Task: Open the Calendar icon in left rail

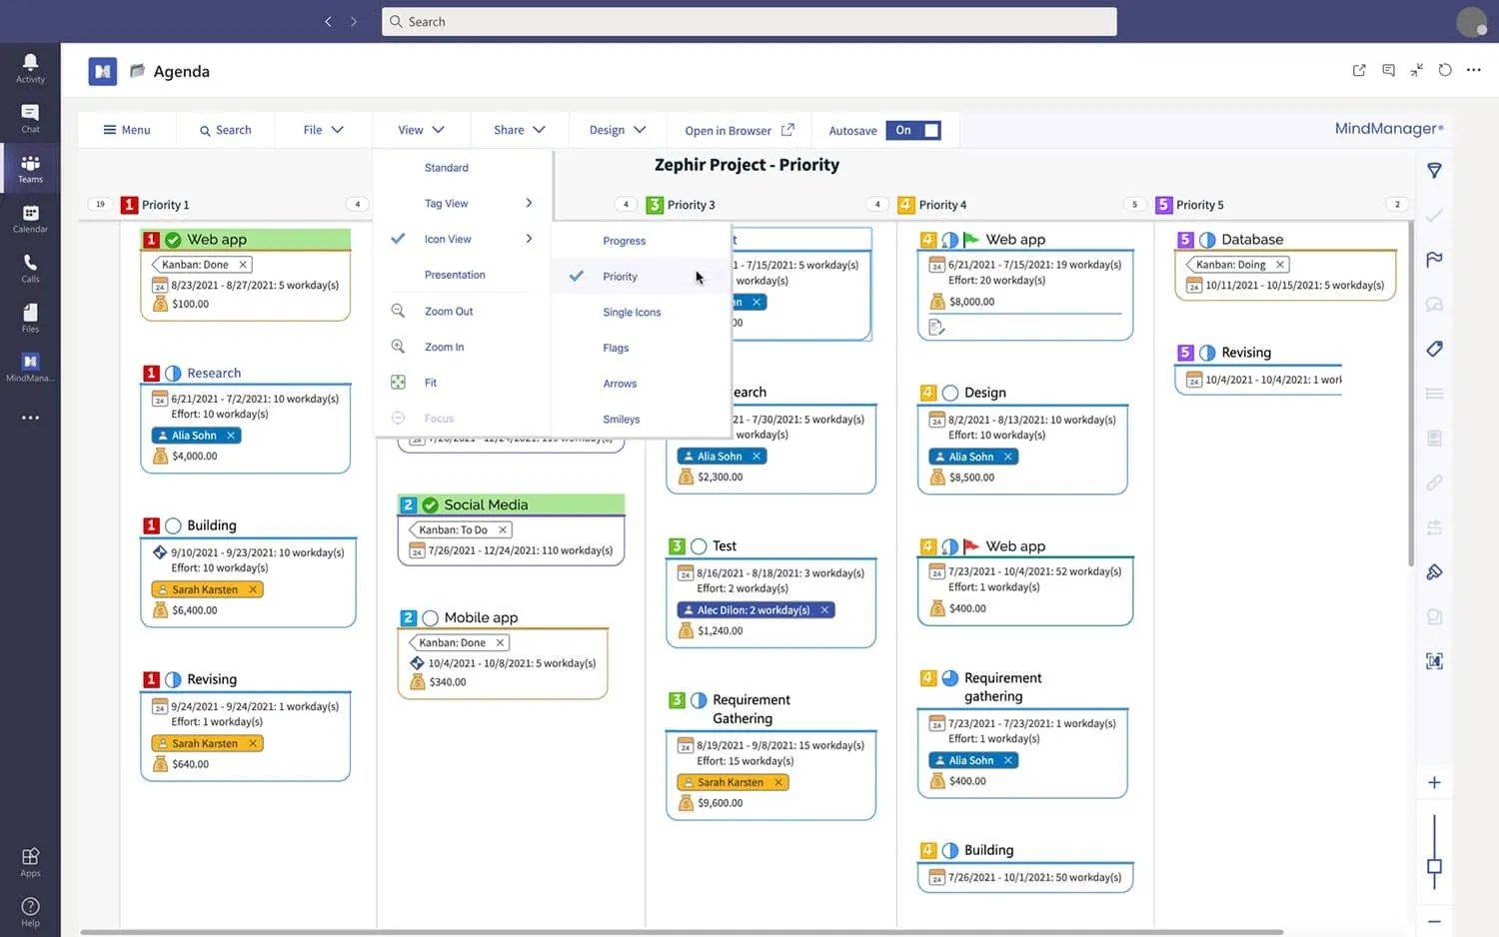Action: [x=30, y=219]
